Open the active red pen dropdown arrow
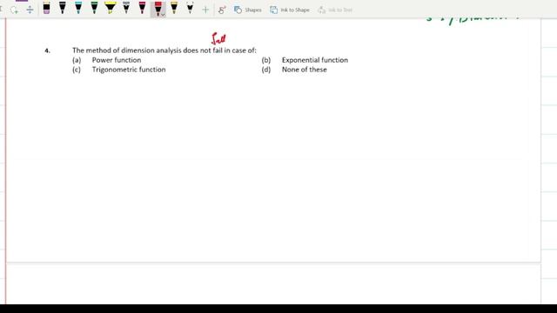 pos(163,15)
